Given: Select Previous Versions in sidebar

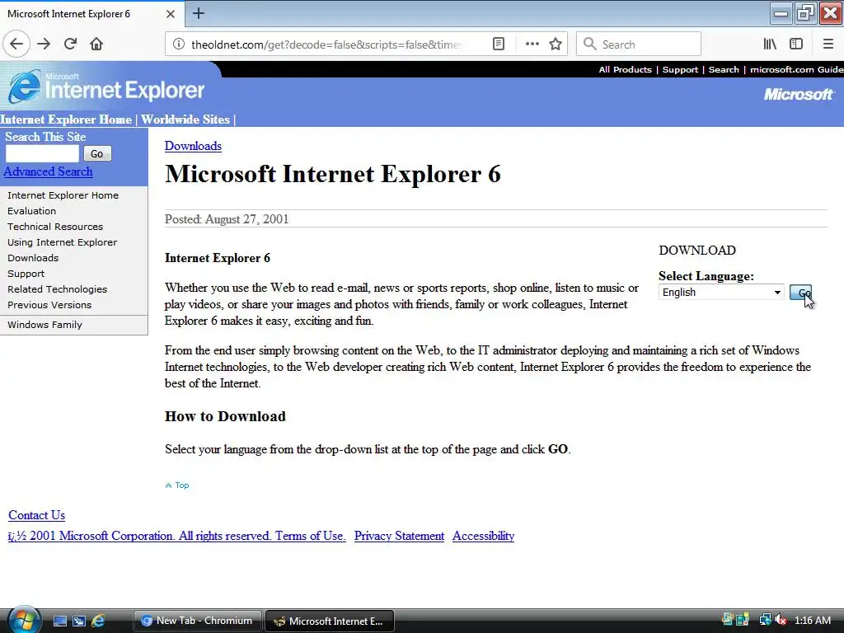Looking at the screenshot, I should pyautogui.click(x=49, y=305).
